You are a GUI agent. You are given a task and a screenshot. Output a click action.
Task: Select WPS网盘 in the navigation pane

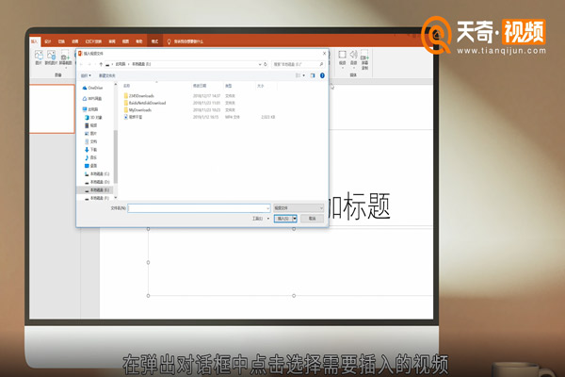coord(92,98)
